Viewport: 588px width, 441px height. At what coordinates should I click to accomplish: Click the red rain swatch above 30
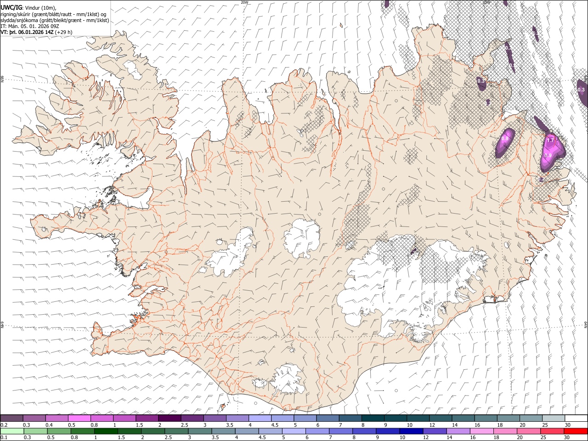pyautogui.click(x=575, y=431)
